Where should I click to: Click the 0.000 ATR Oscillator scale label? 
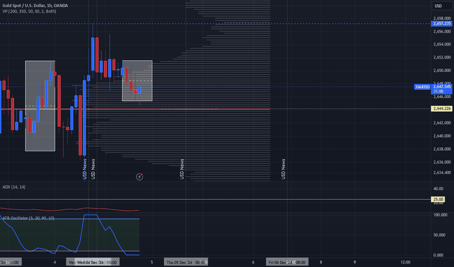tap(438, 255)
